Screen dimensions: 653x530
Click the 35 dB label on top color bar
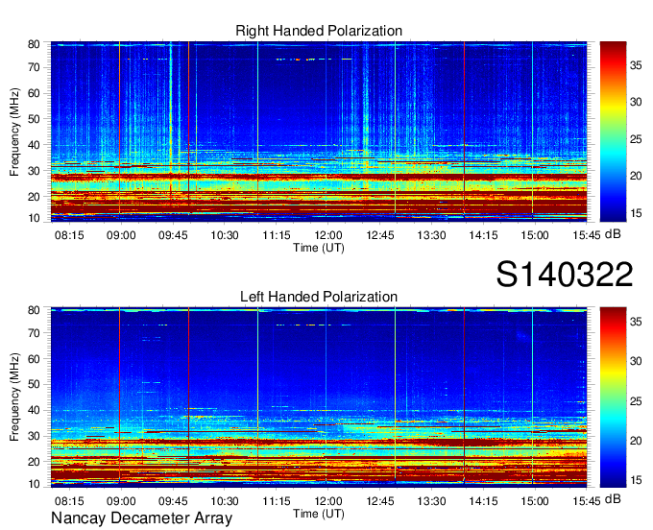coord(636,65)
